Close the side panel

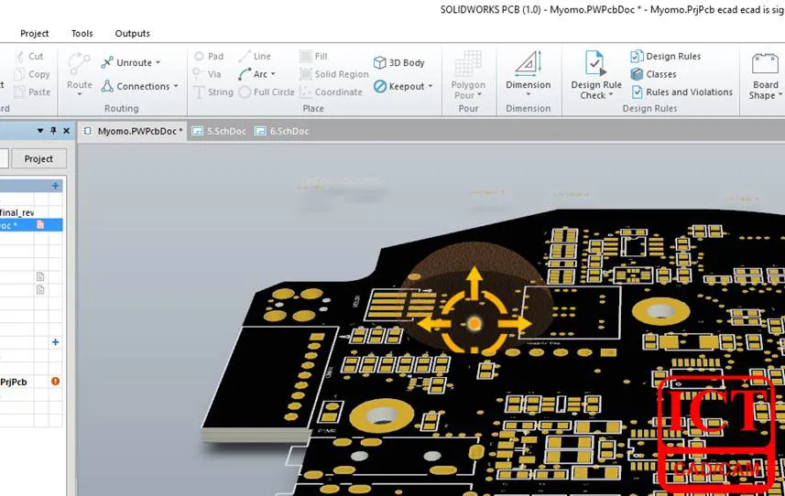66,131
